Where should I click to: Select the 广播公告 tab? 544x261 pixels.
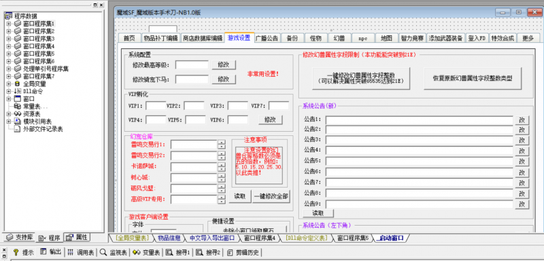267,38
